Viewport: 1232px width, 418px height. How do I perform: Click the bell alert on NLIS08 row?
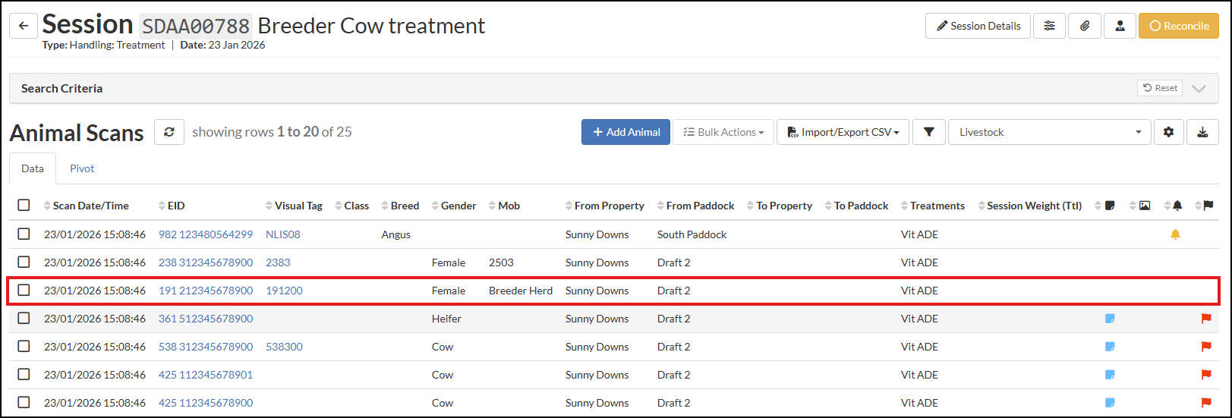point(1175,234)
